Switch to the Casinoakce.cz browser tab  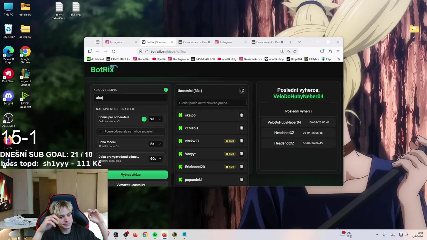[194, 42]
